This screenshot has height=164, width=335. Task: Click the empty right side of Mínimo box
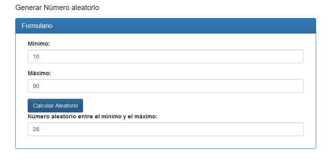coord(235,56)
